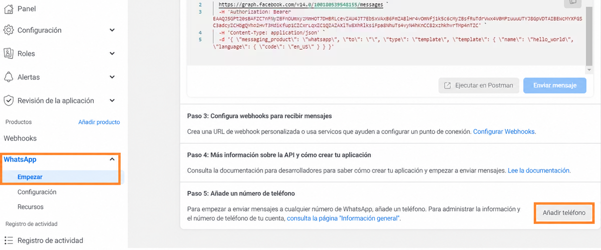Open Recursos under WhatsApp

click(x=31, y=207)
